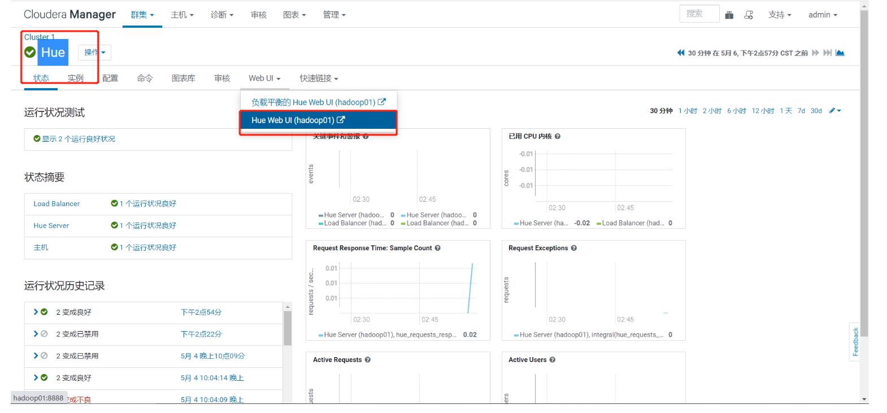This screenshot has height=413, width=887.
Task: Set time range to 2 小时
Action: [712, 111]
